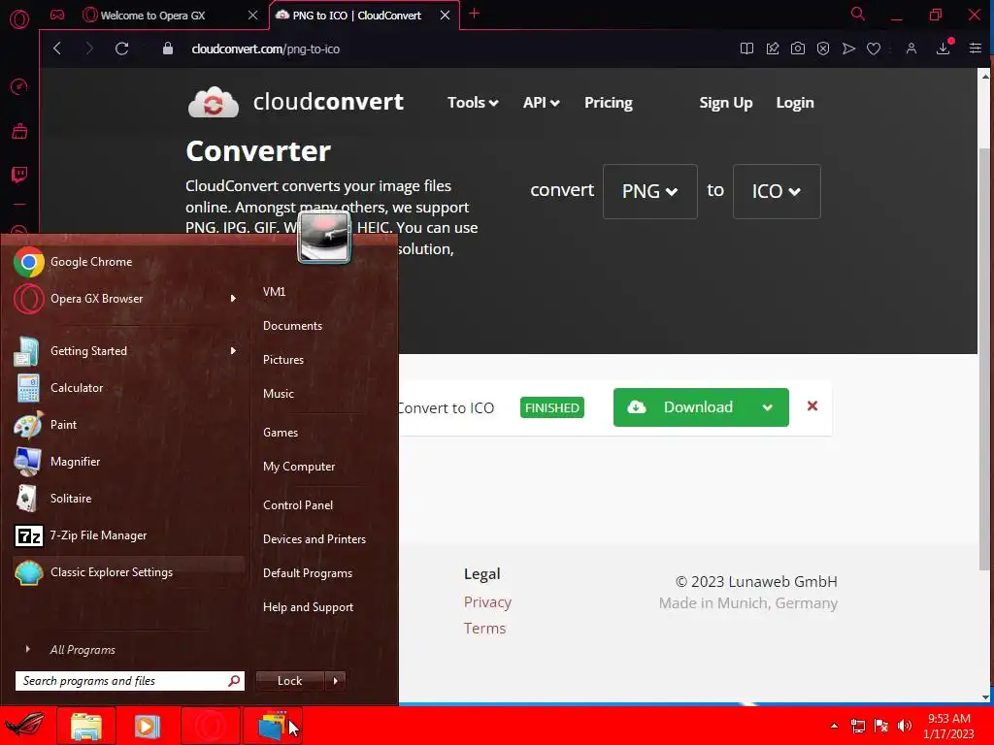The height and width of the screenshot is (745, 994).
Task: Open the API dropdown menu
Action: coord(541,103)
